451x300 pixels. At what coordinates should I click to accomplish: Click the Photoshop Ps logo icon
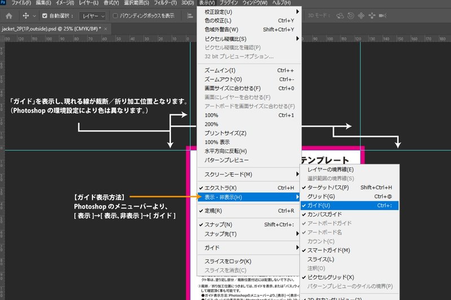[3, 3]
